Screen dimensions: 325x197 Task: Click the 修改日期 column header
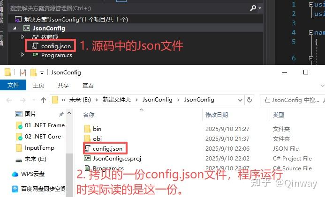pyautogui.click(x=217, y=115)
